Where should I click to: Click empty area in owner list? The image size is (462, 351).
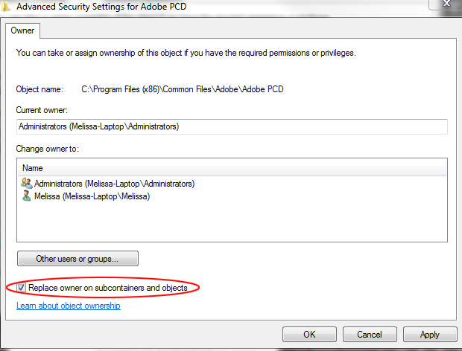(231, 223)
